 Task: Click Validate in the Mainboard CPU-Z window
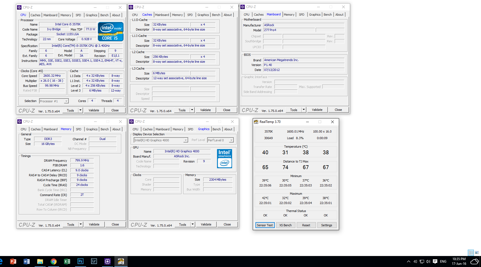pos(317,110)
